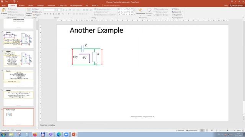245x137 pixels.
Task: Click the zoom in plus button
Action: coord(235,131)
